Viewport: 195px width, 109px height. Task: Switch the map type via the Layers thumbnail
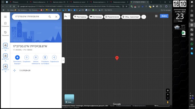coord(69,99)
